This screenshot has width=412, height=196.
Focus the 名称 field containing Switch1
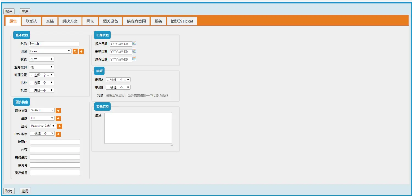point(54,43)
